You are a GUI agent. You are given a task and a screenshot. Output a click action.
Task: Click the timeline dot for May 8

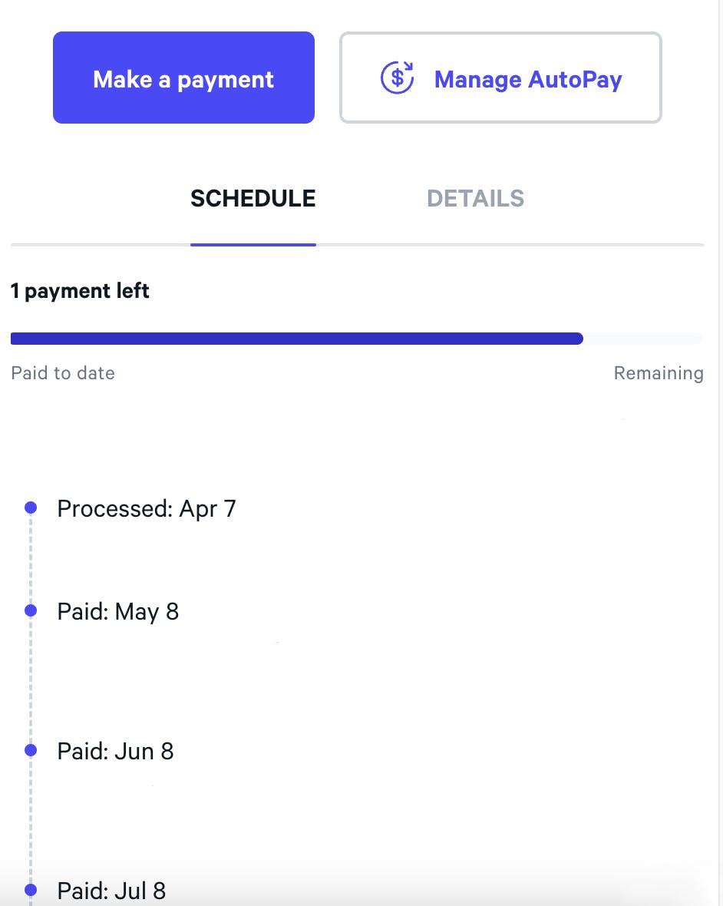point(31,610)
